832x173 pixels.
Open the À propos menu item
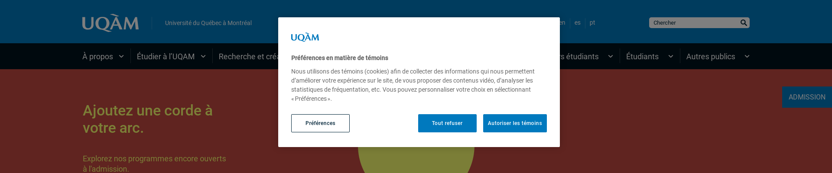[x=97, y=57]
